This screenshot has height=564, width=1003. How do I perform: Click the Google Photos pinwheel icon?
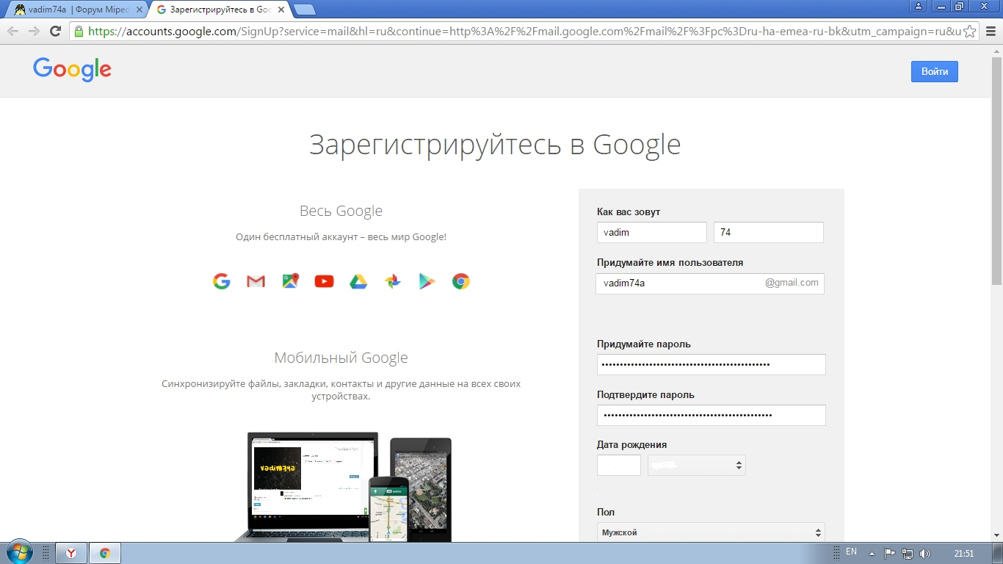393,281
